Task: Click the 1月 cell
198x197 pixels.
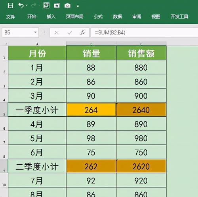Action: 37,67
